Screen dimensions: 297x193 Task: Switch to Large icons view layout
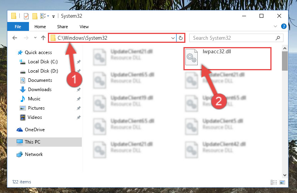pos(282,182)
